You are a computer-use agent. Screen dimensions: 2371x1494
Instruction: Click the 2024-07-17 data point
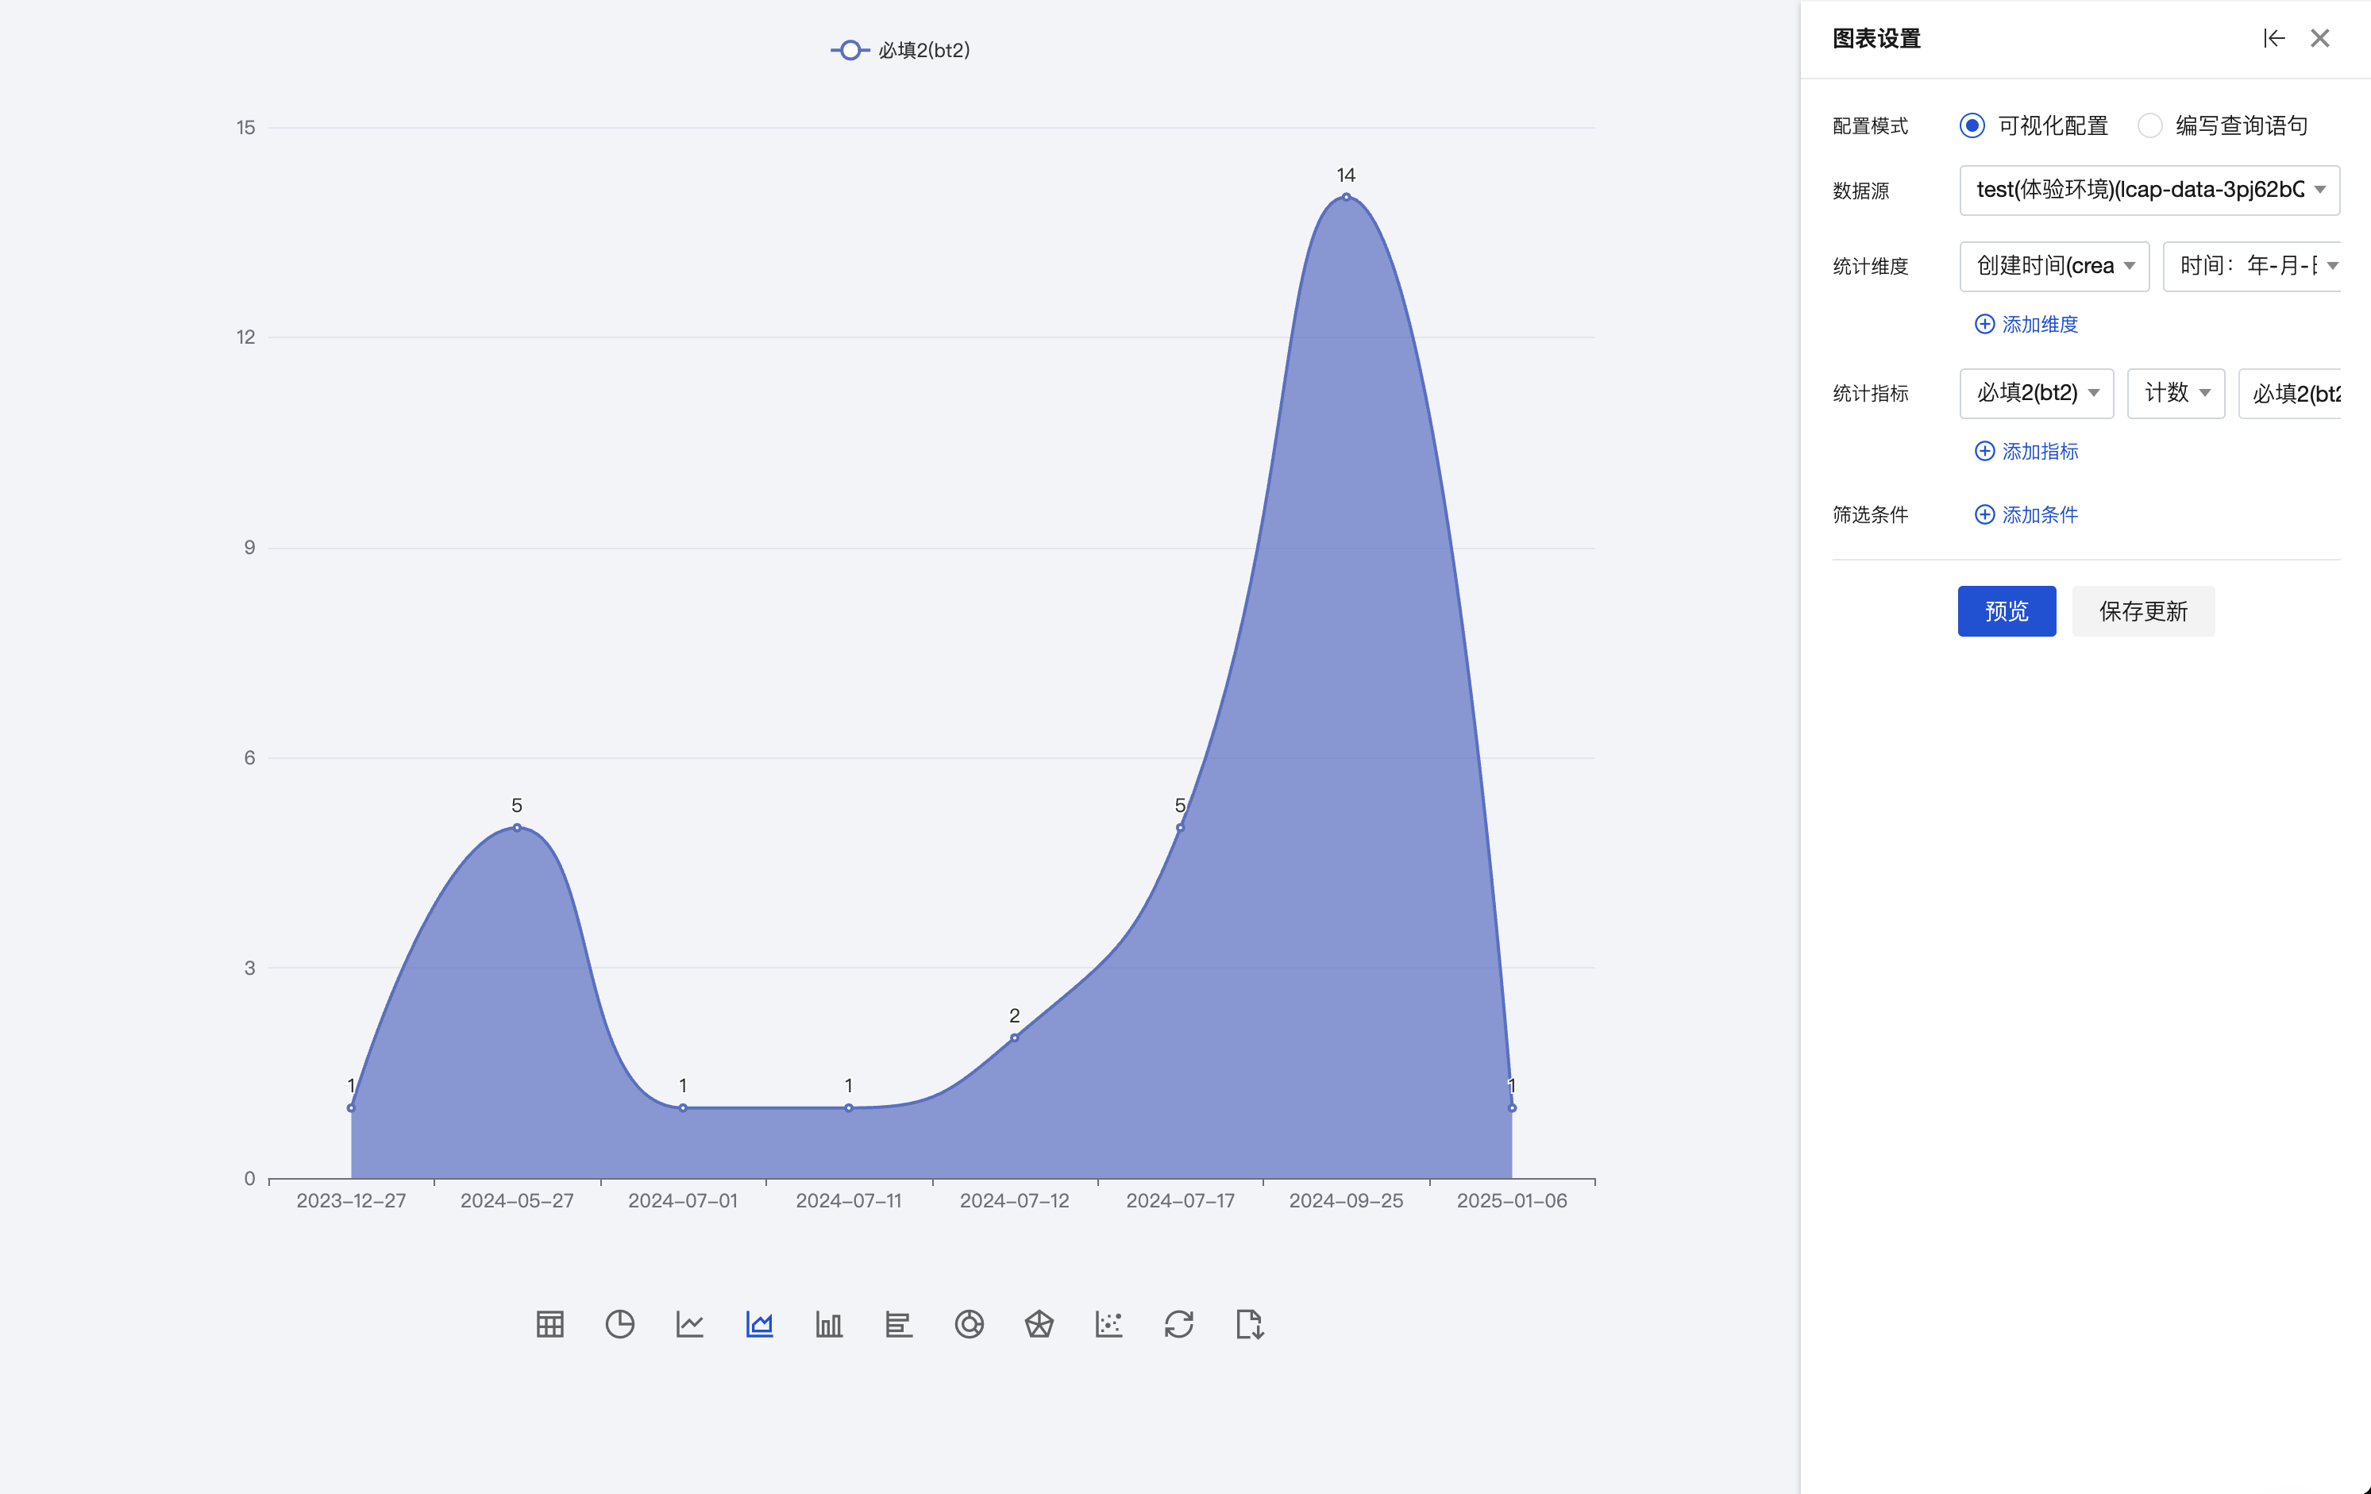click(x=1180, y=828)
